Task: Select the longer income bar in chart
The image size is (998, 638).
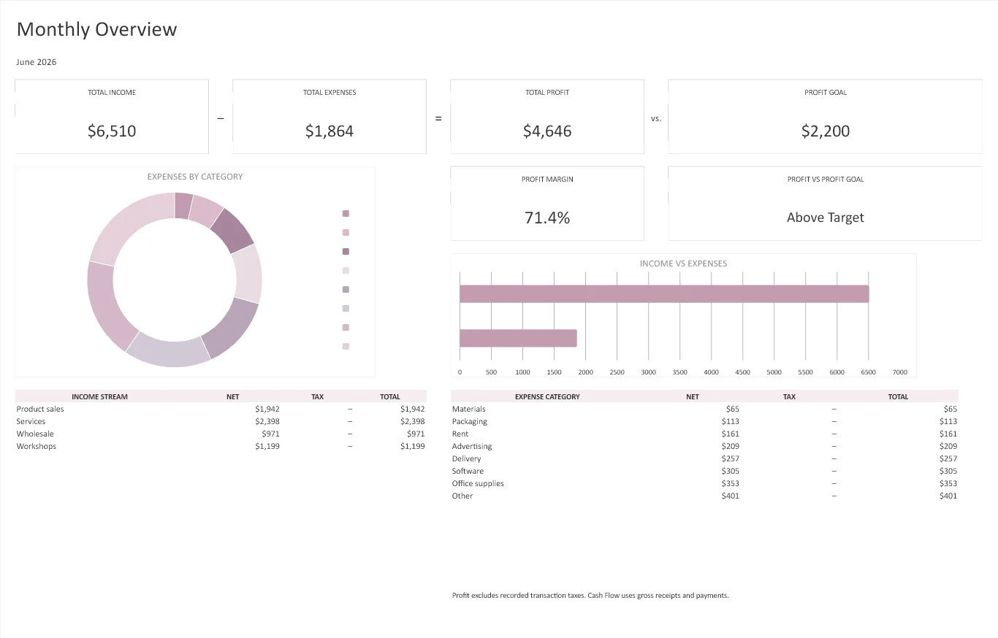Action: (x=664, y=293)
